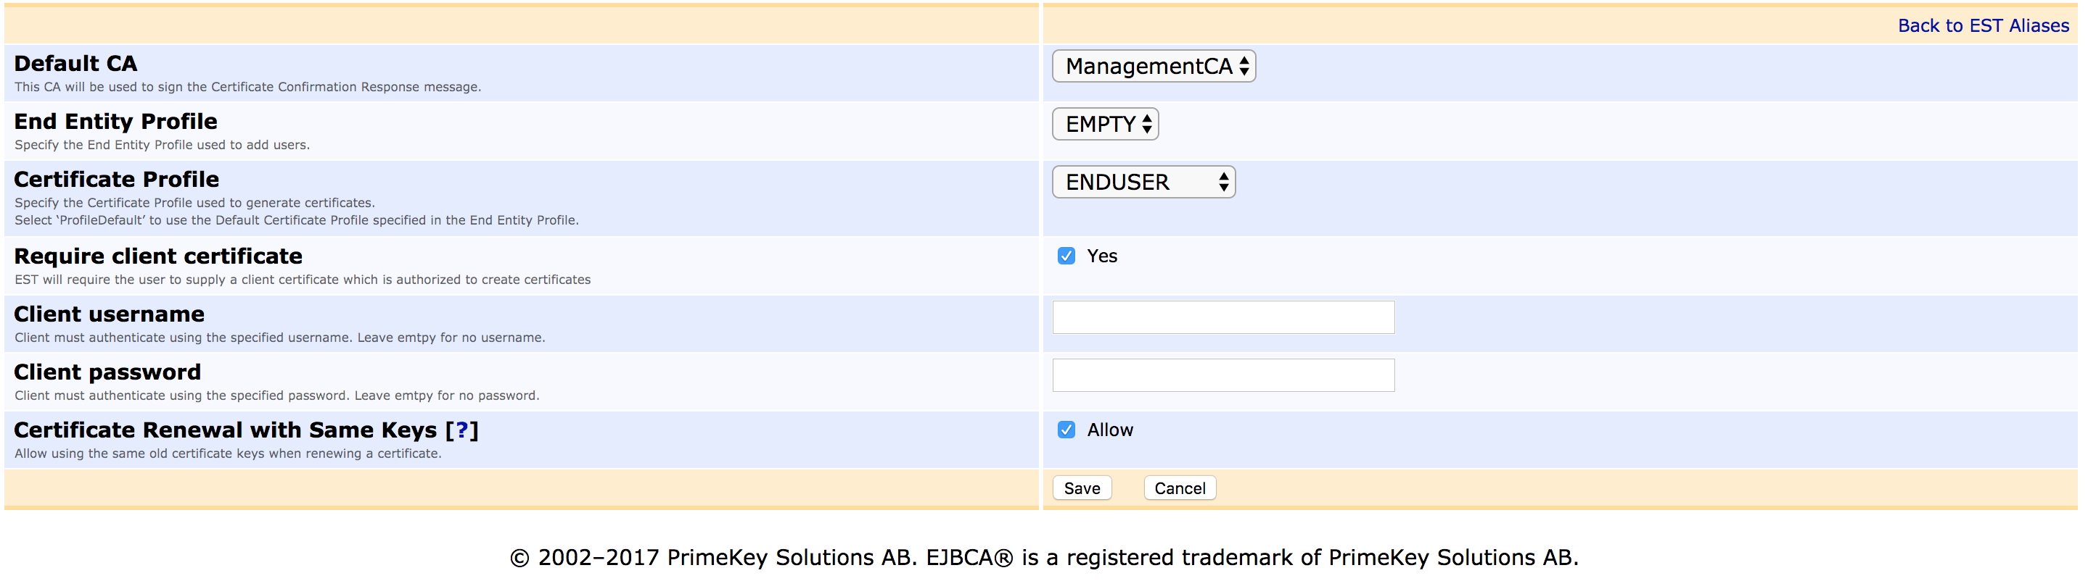The image size is (2088, 581).
Task: Toggle the Require client certificate checkbox
Action: pos(1066,256)
